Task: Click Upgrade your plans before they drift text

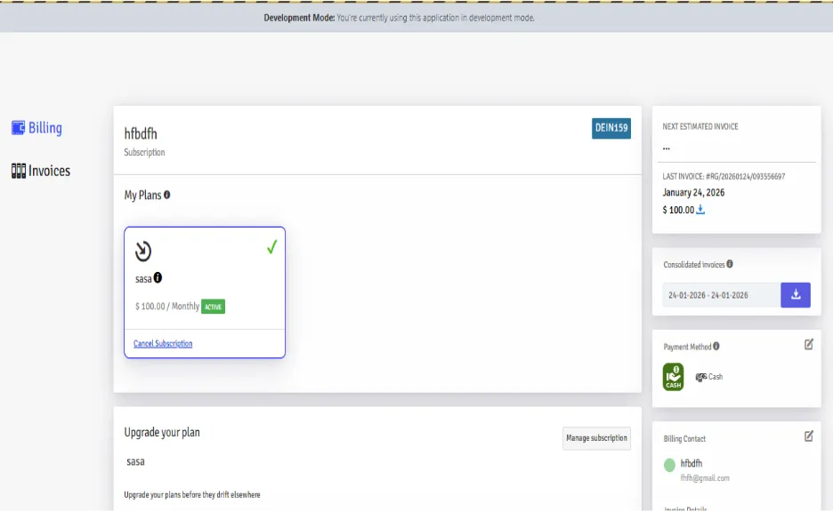Action: [192, 494]
